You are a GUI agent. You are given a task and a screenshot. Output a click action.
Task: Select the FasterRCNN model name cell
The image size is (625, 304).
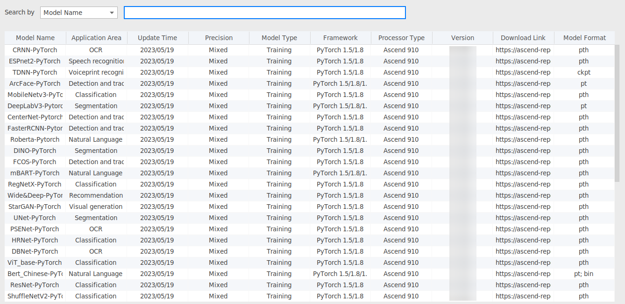(x=35, y=128)
